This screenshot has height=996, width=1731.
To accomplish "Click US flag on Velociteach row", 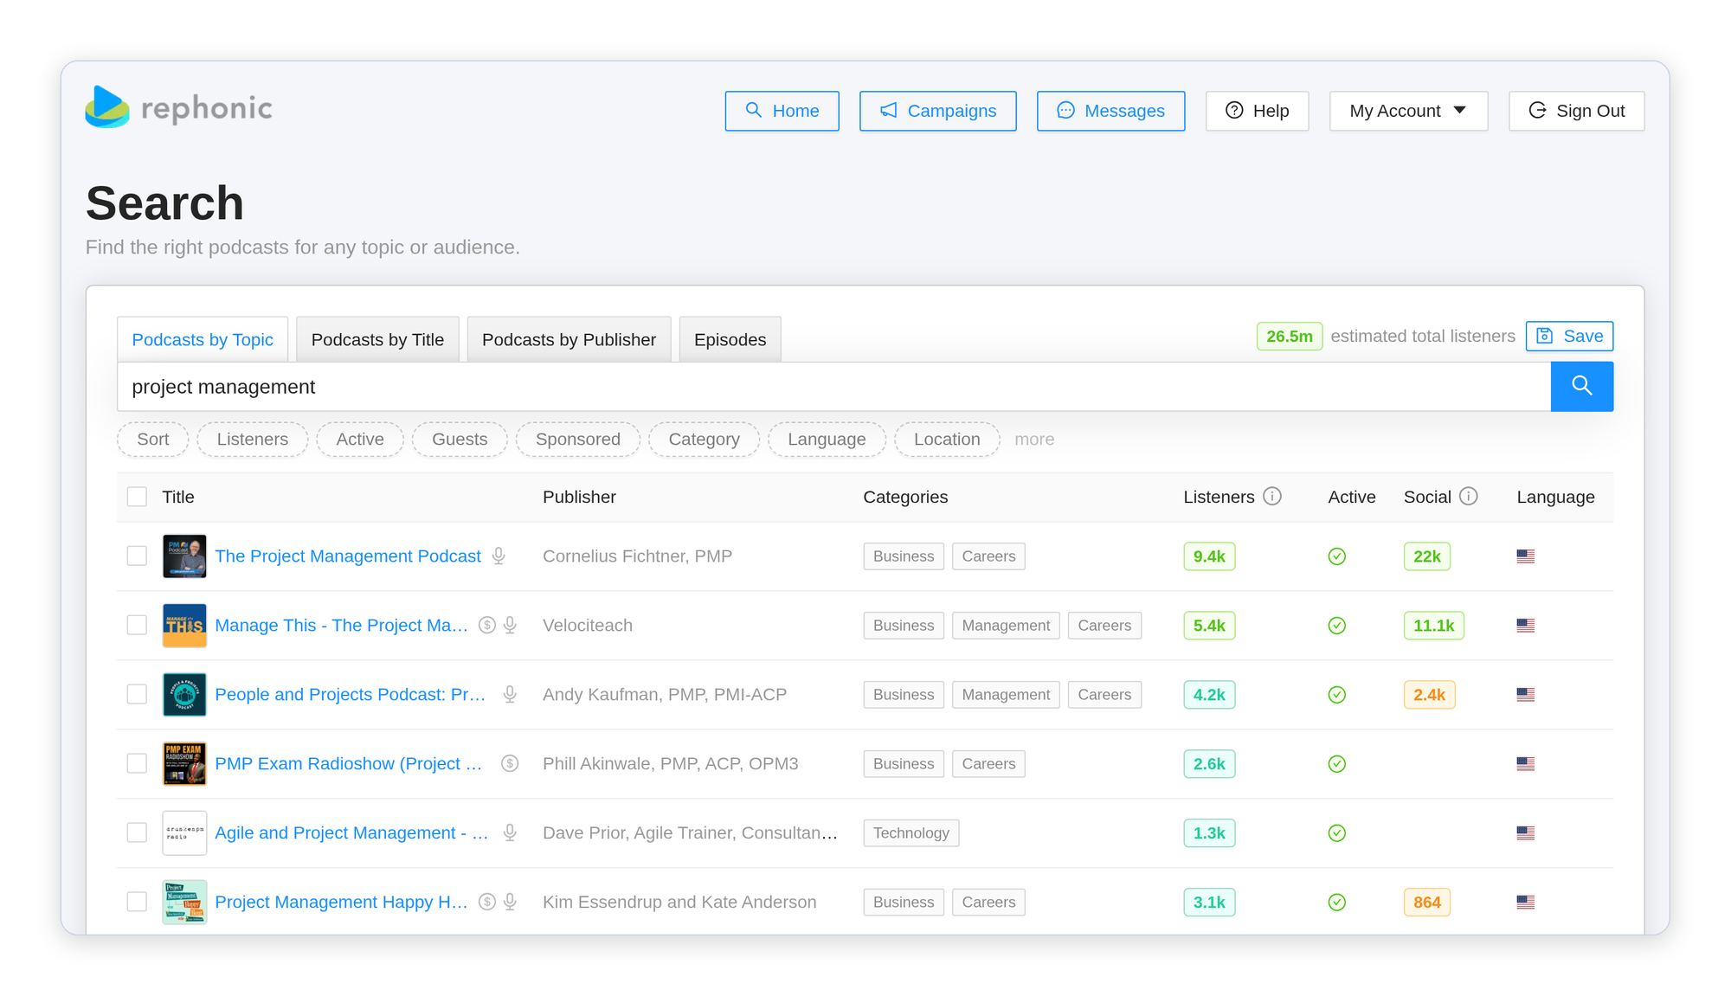I will [1525, 626].
